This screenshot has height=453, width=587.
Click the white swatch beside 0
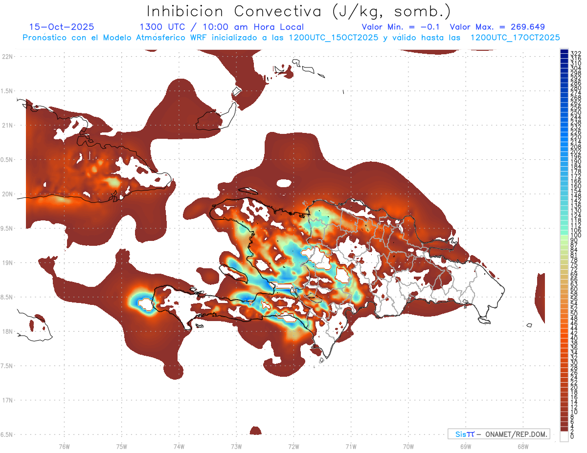(x=564, y=436)
